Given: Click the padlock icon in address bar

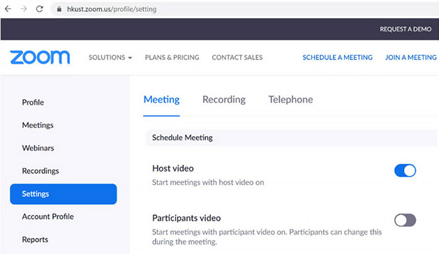Looking at the screenshot, I should [x=59, y=9].
